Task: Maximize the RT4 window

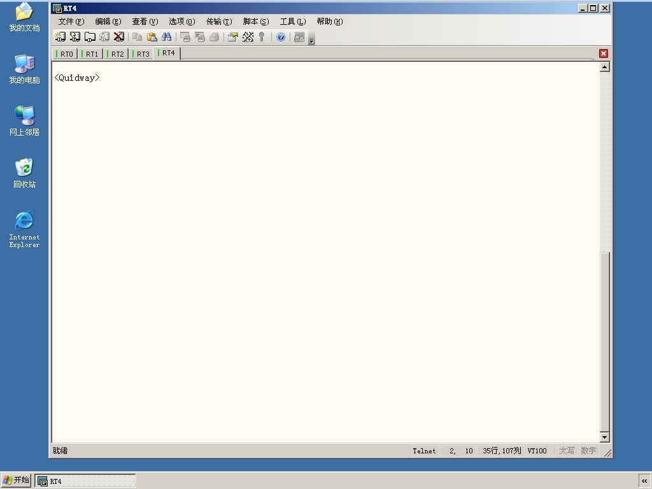Action: 593,8
